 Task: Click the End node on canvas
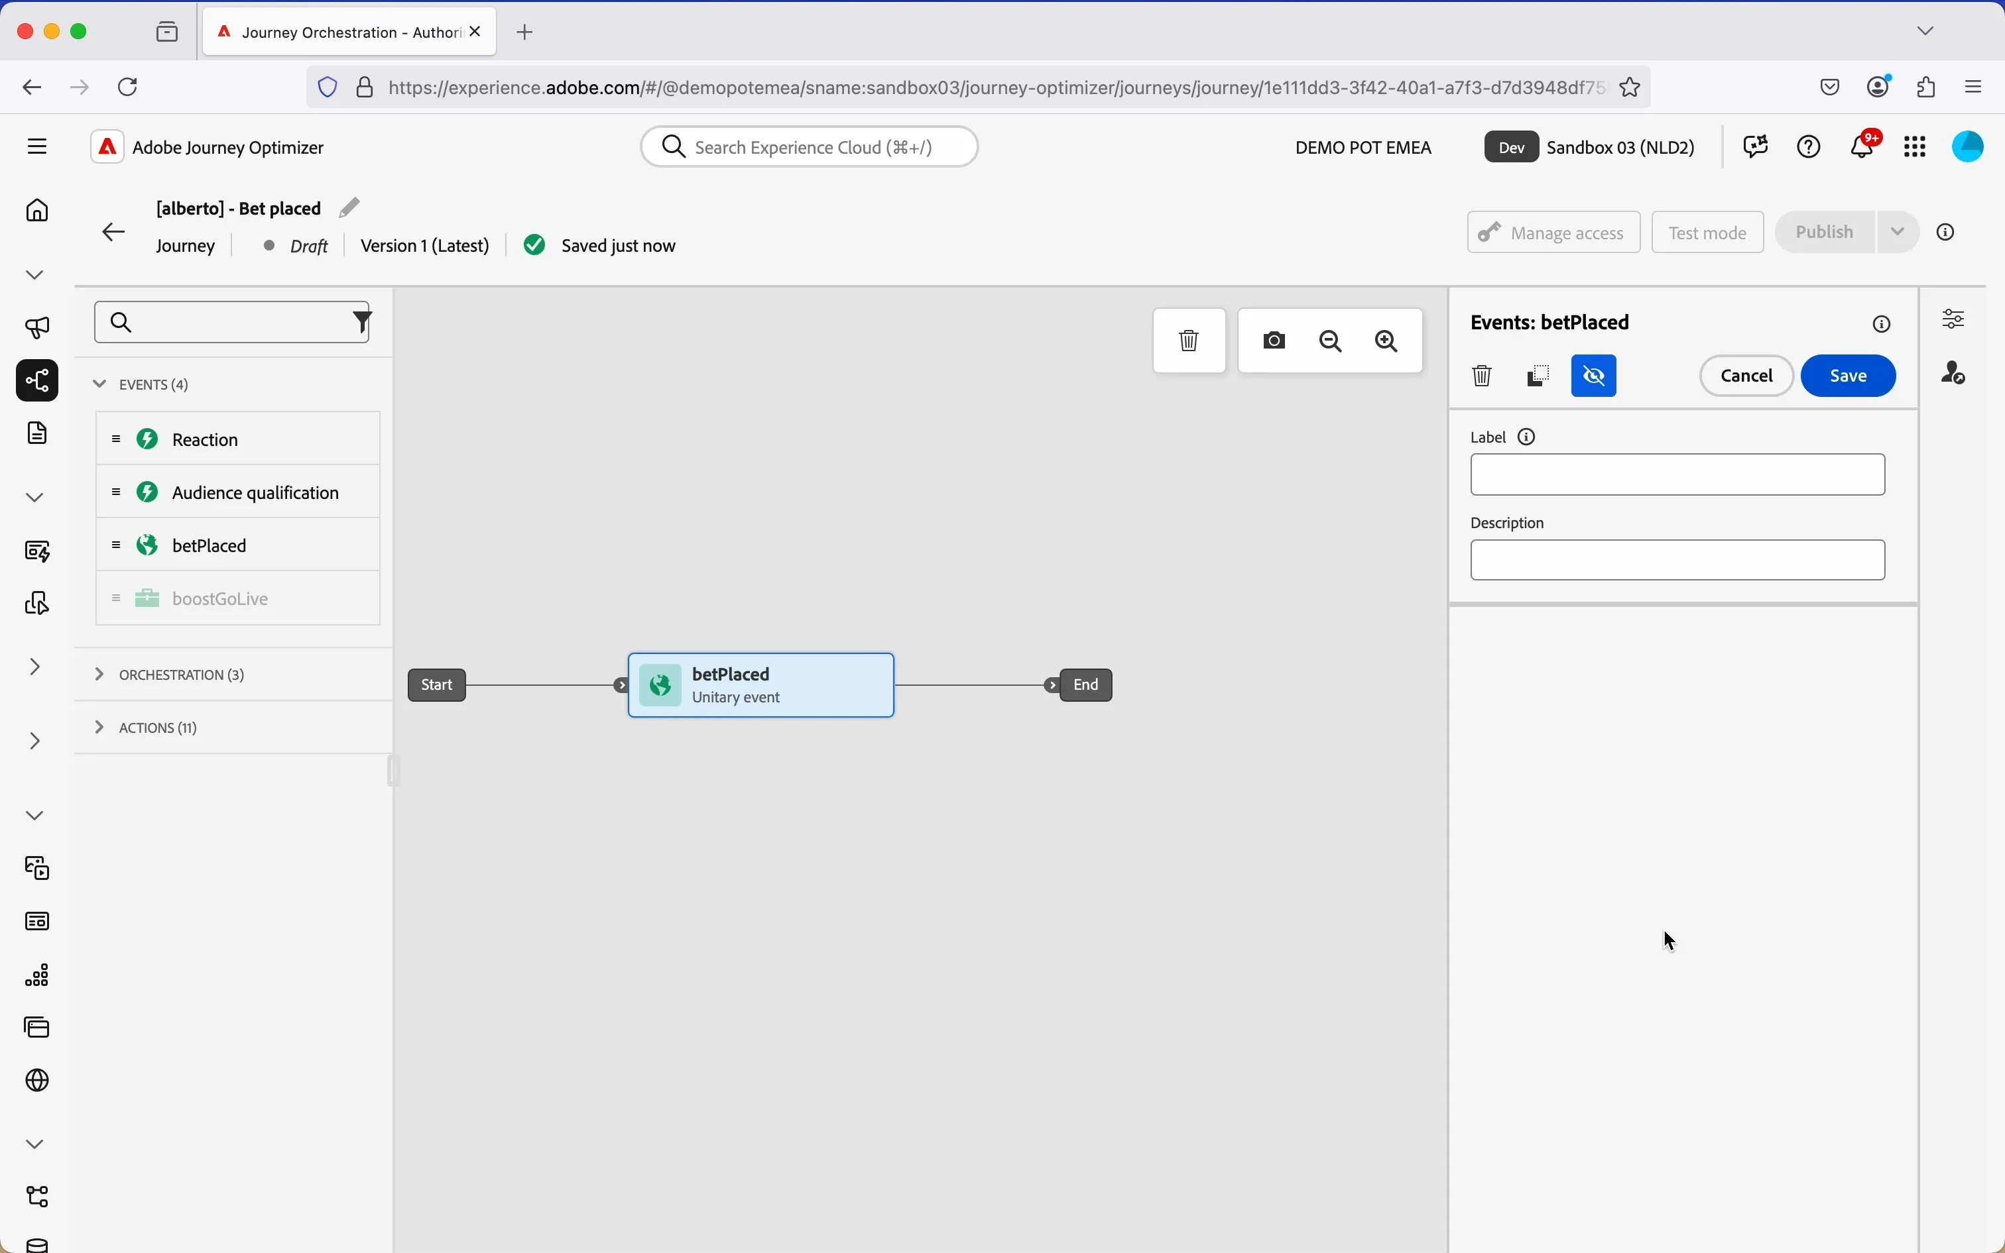[1086, 685]
